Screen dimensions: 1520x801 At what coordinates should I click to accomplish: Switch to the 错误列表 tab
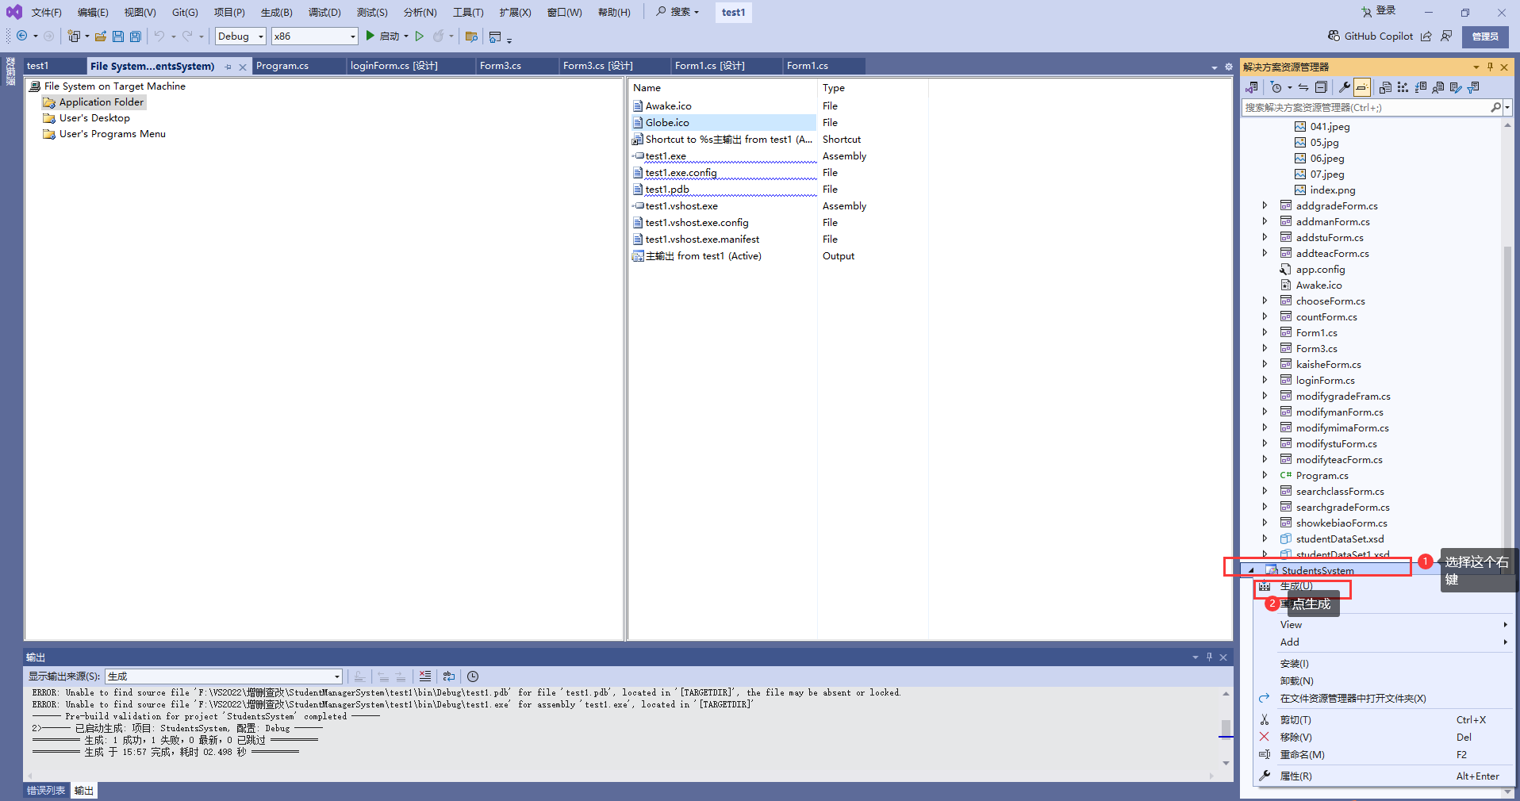pyautogui.click(x=46, y=791)
